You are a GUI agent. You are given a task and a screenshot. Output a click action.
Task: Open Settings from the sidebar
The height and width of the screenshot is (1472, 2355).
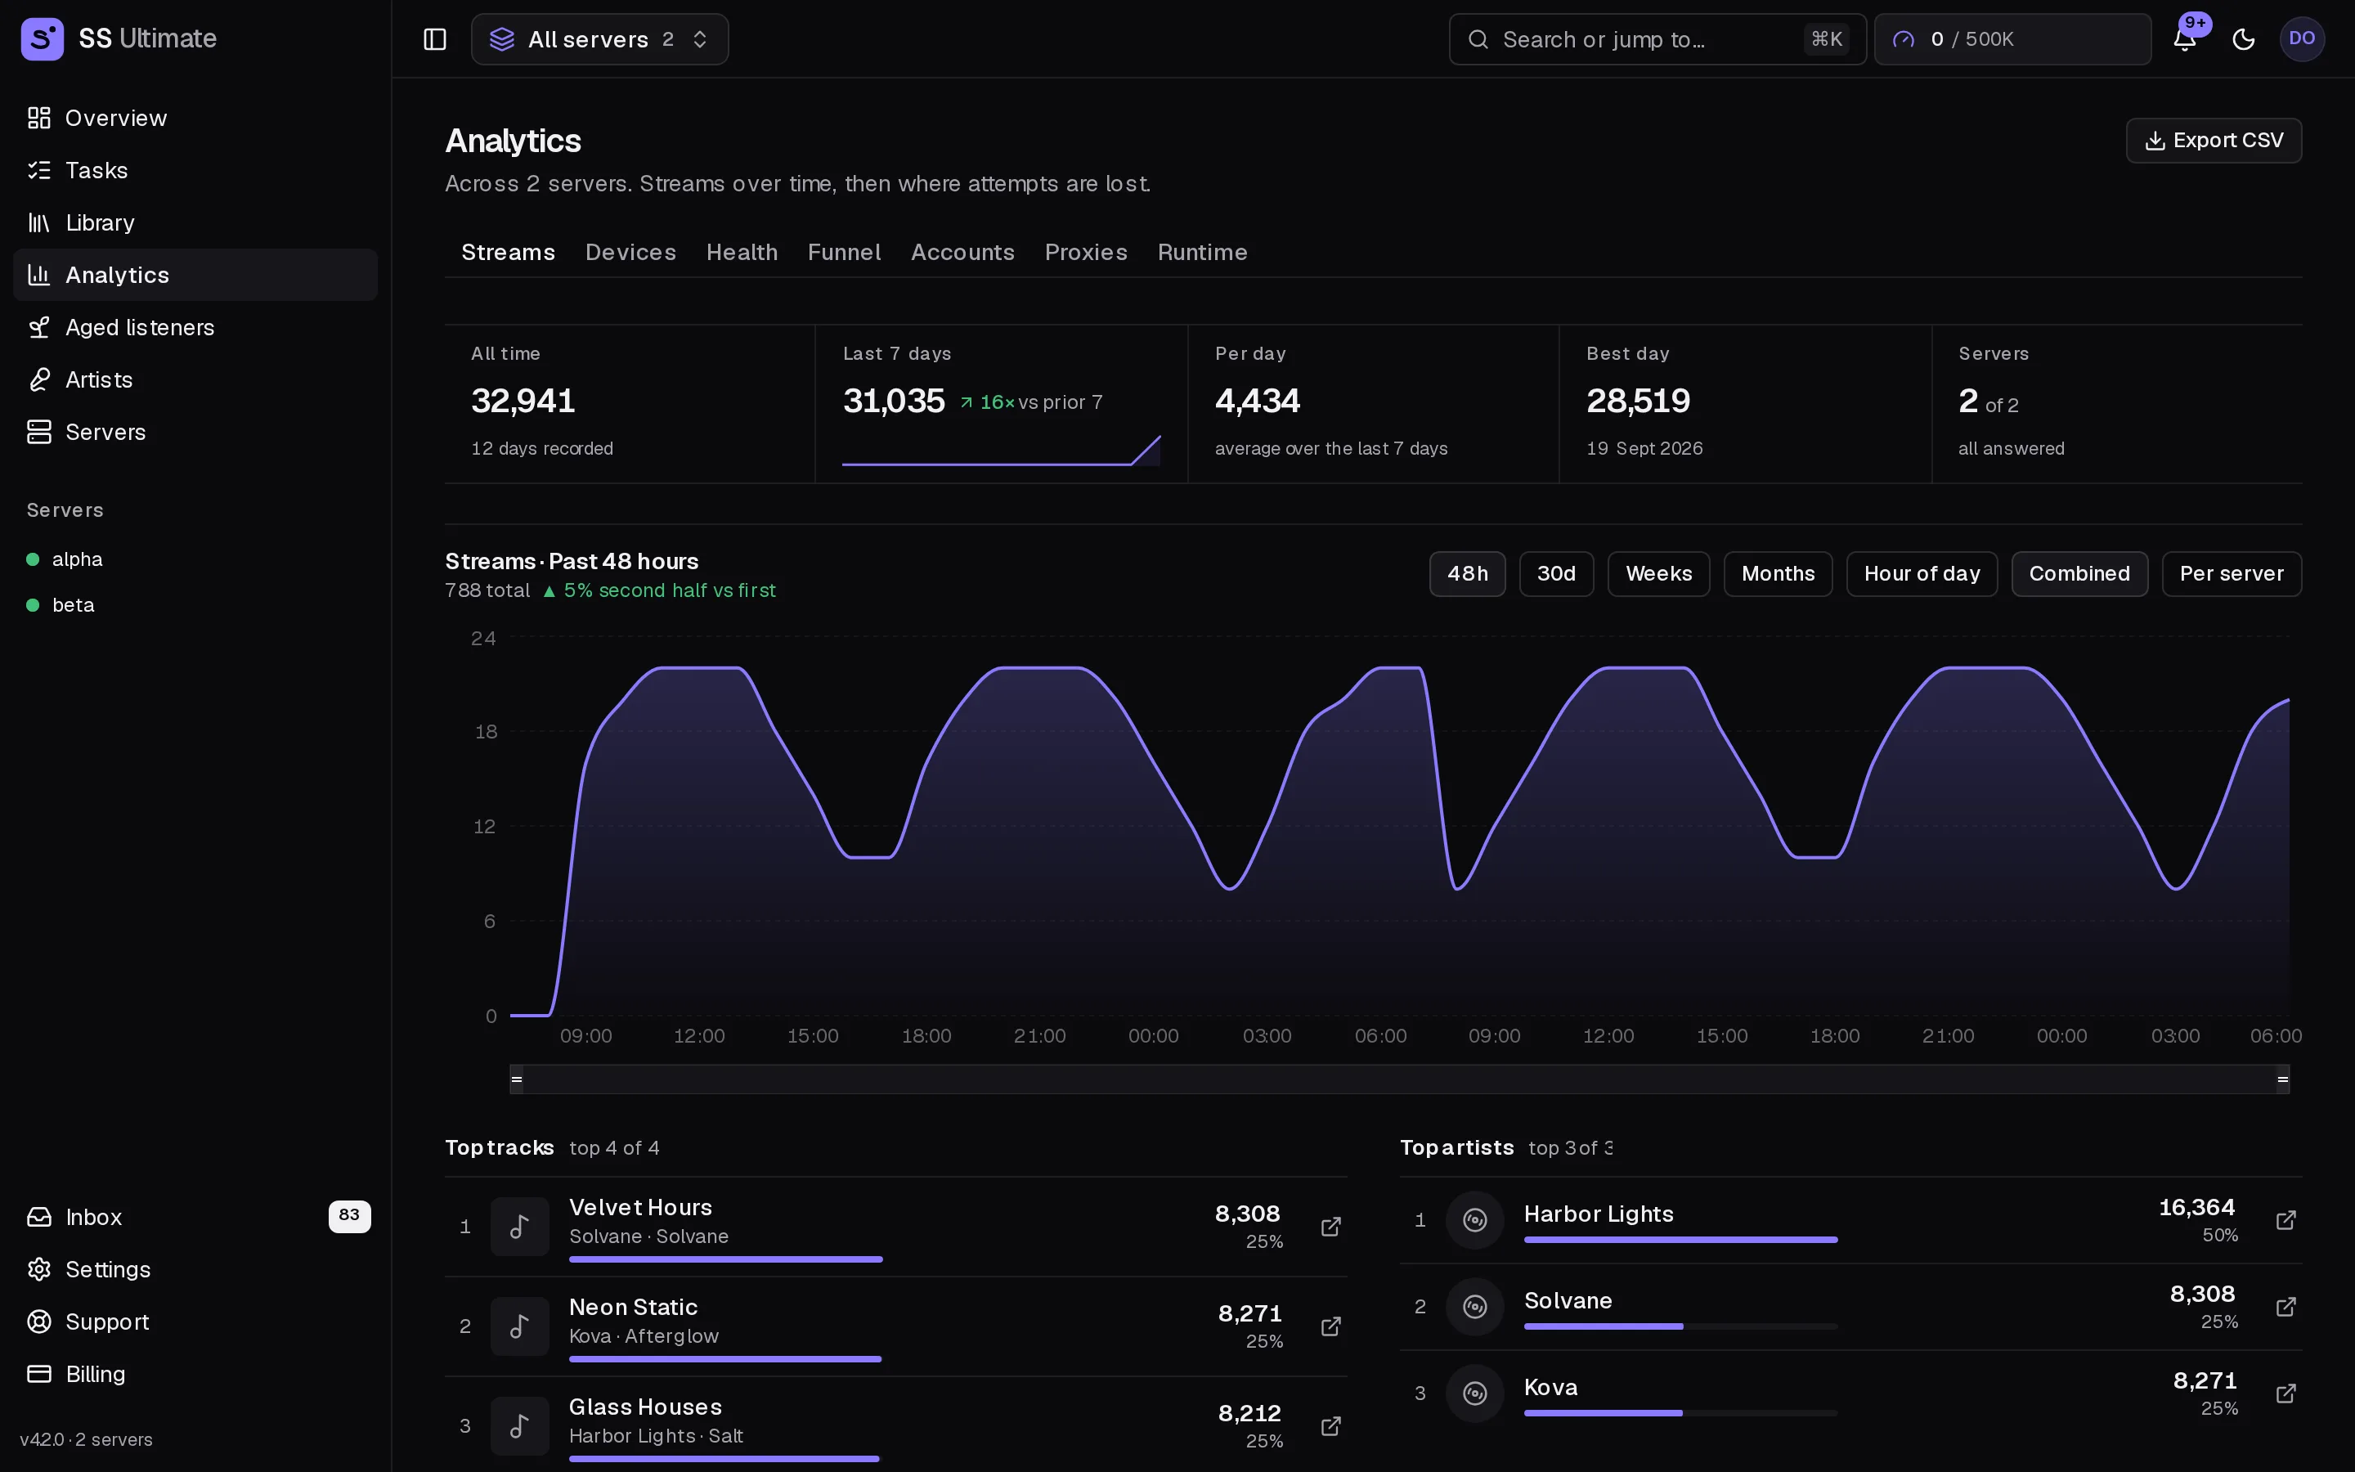pos(195,1269)
